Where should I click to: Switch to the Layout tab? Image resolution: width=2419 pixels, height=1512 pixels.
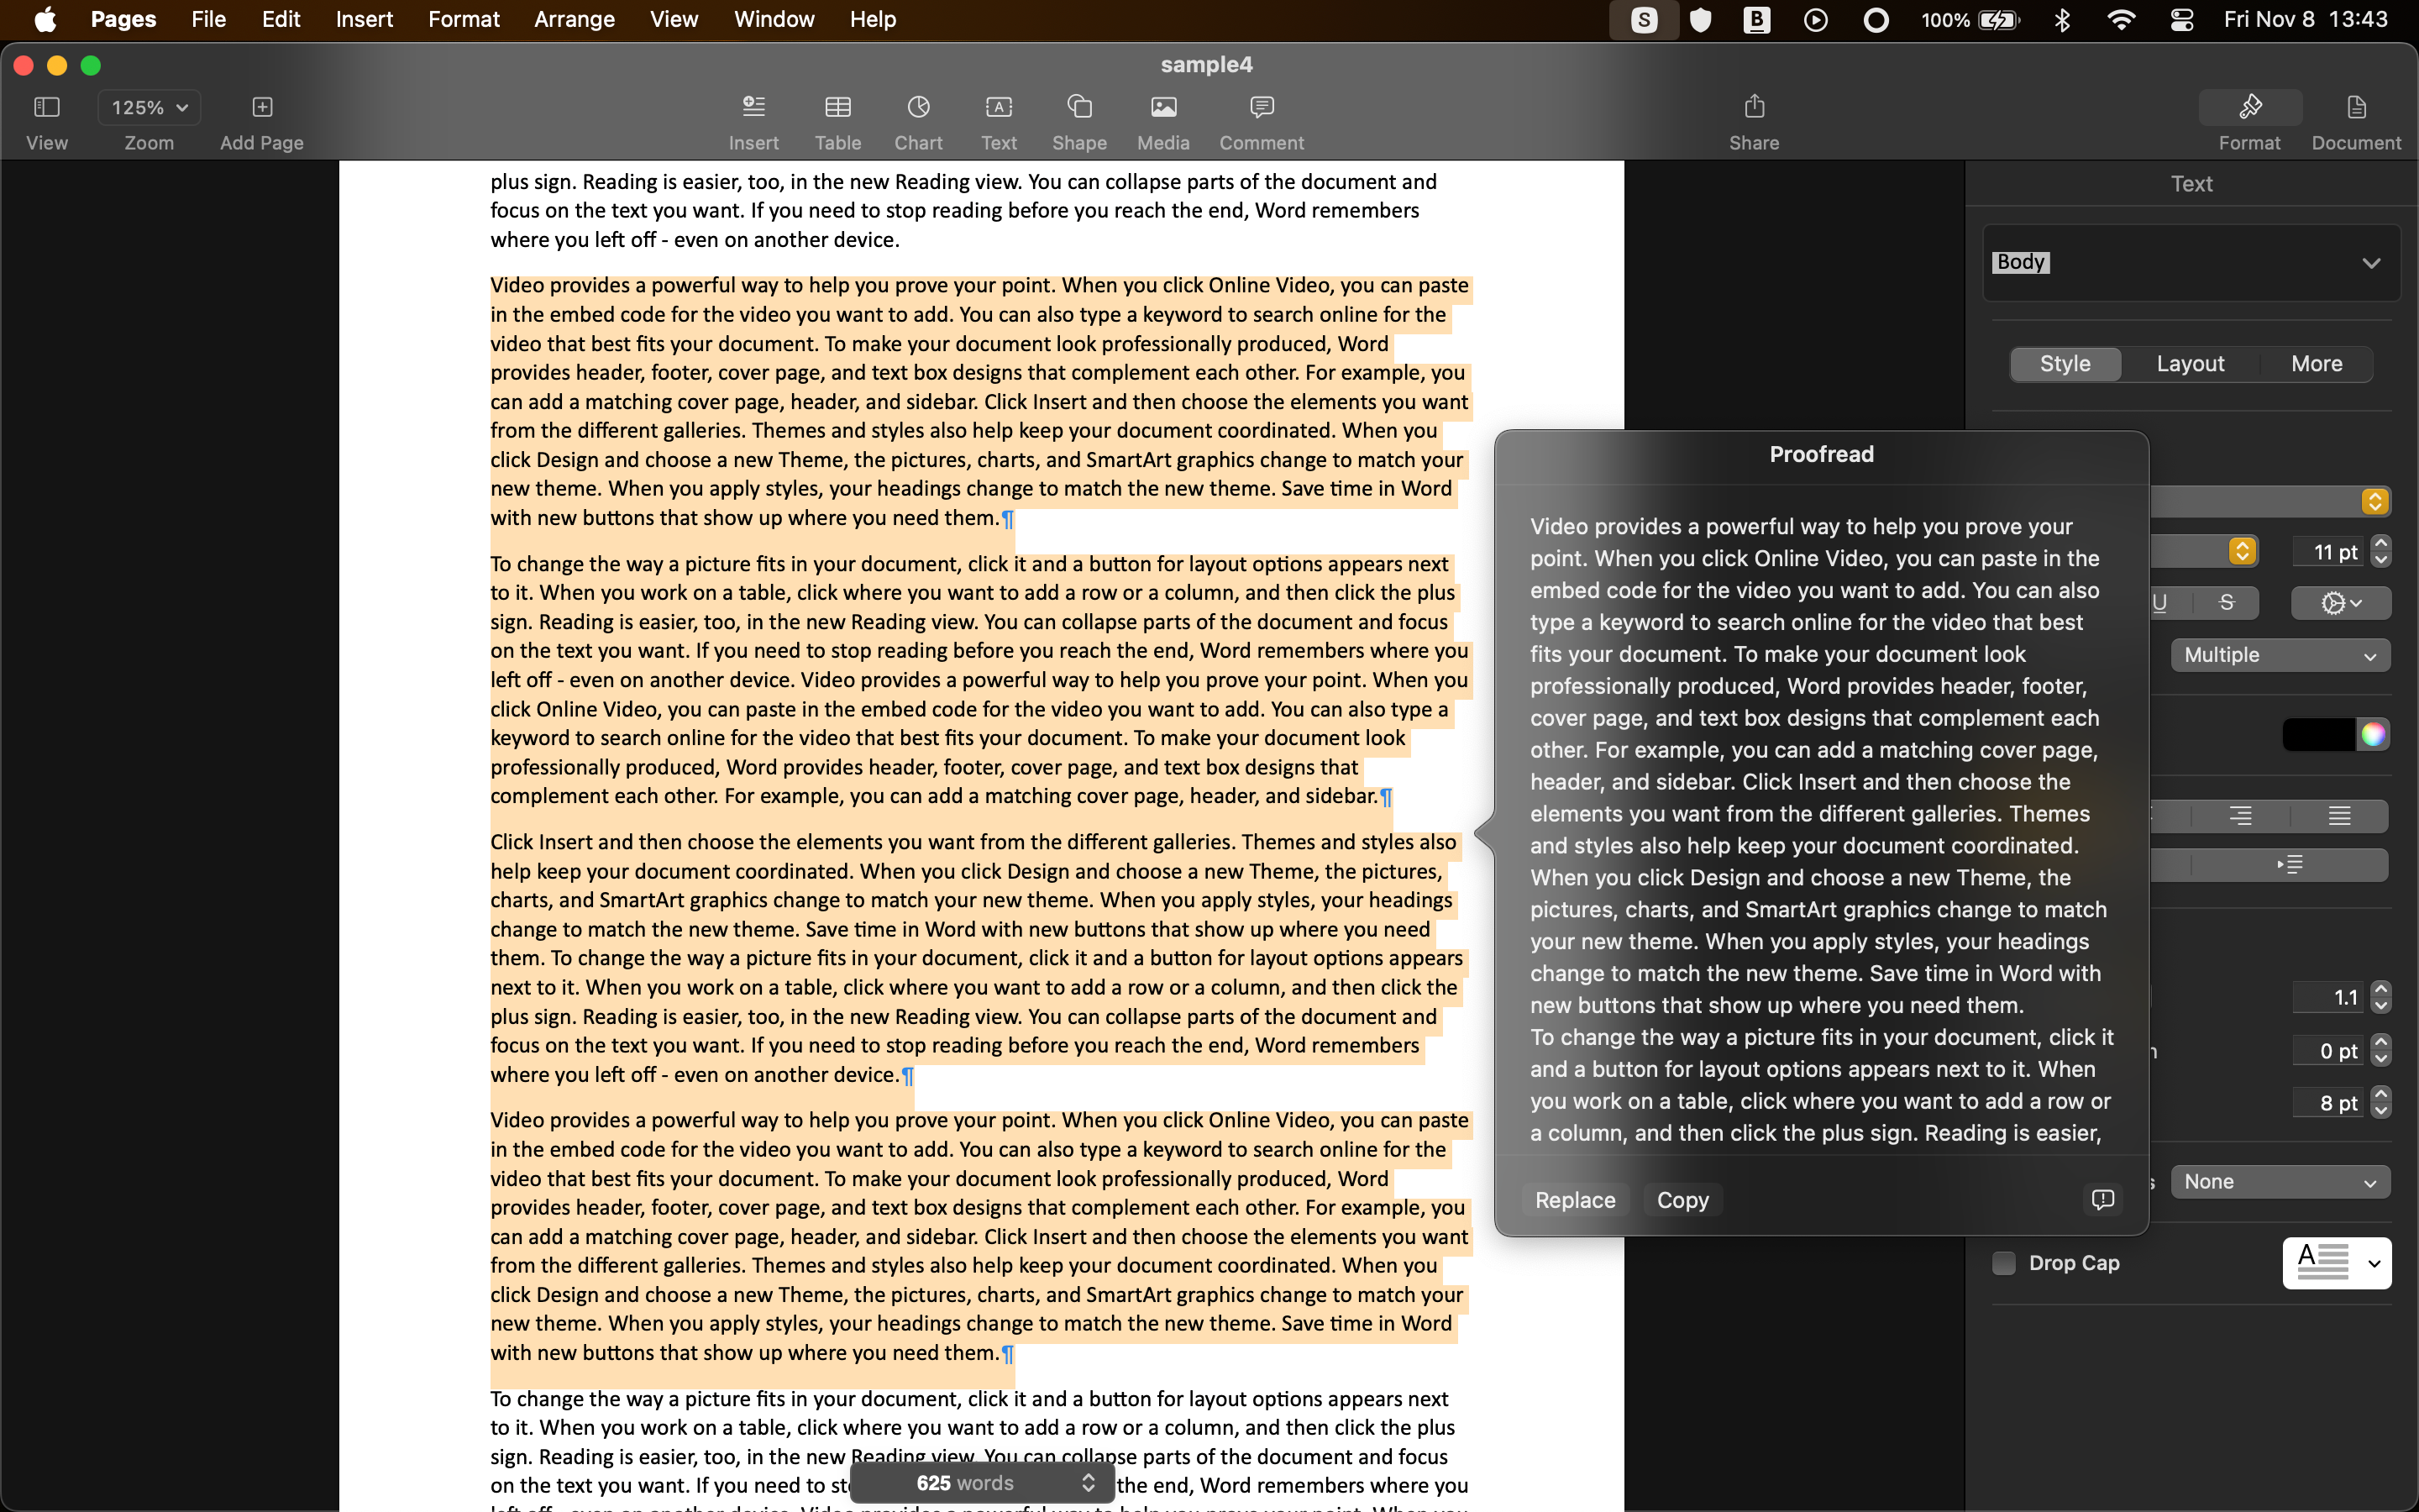[x=2189, y=363]
